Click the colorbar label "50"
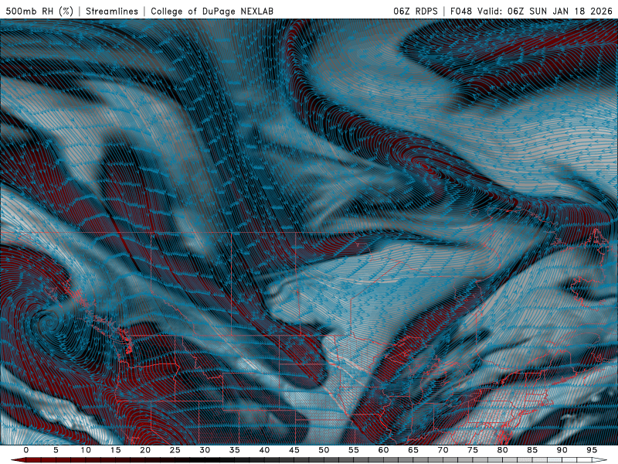 (324, 450)
